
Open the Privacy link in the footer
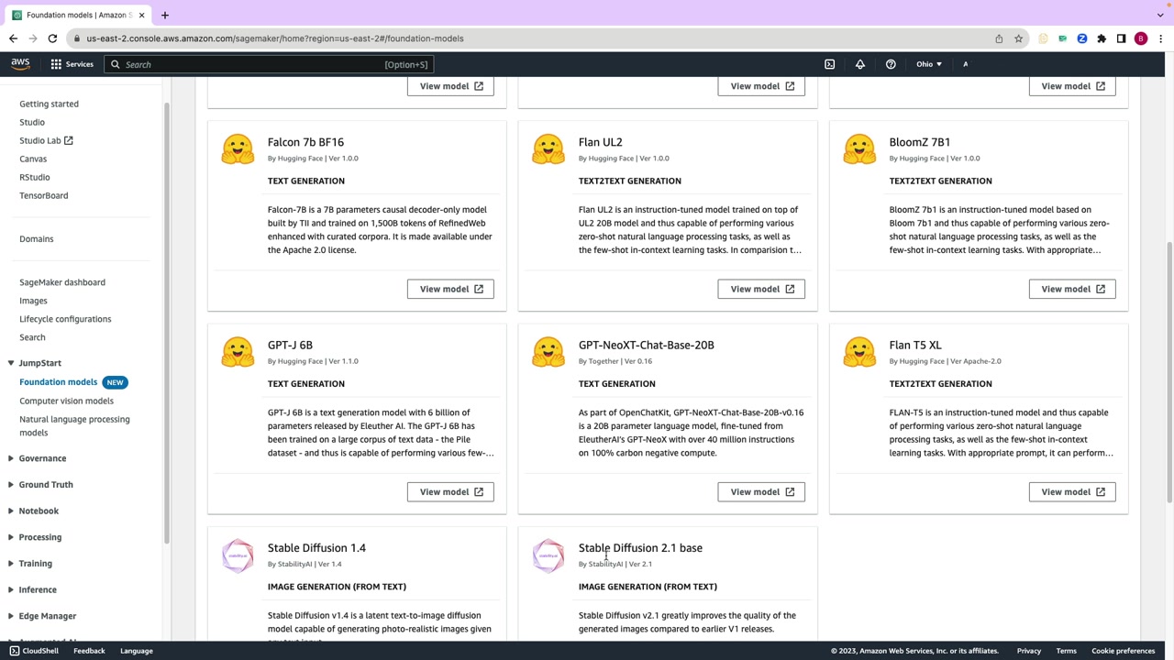point(1028,651)
